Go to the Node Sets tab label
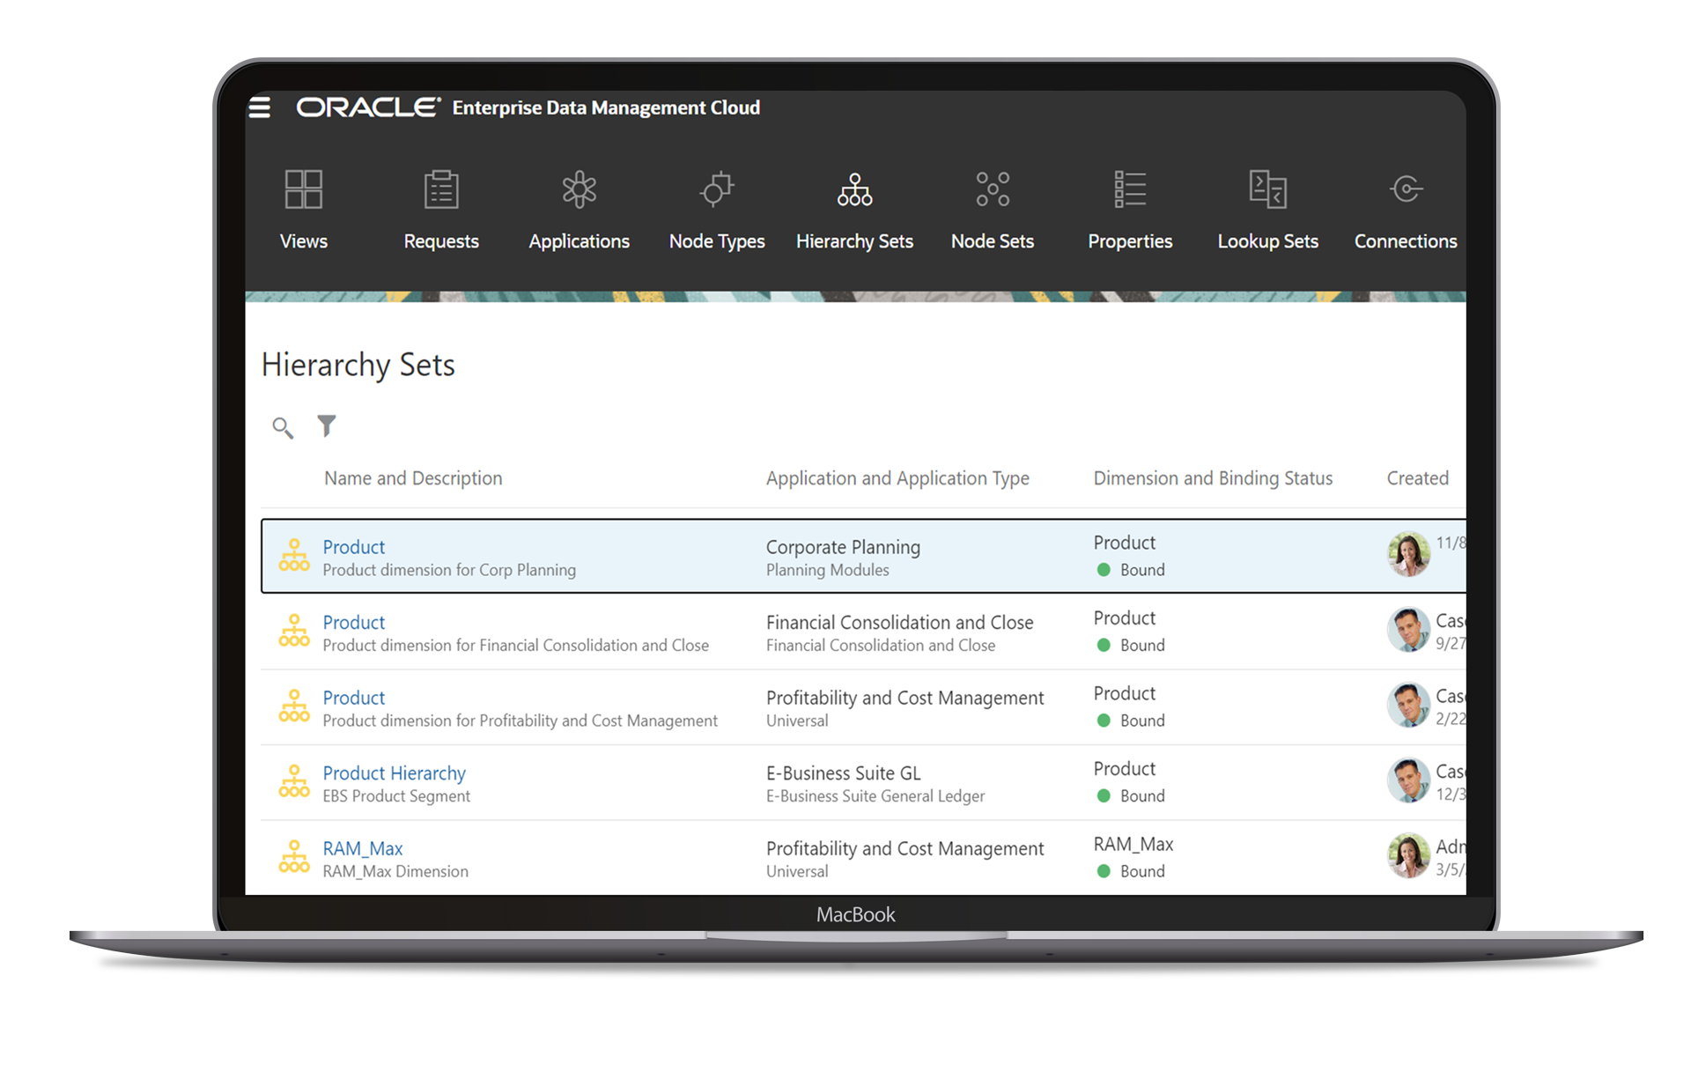1691x1072 pixels. (x=993, y=241)
